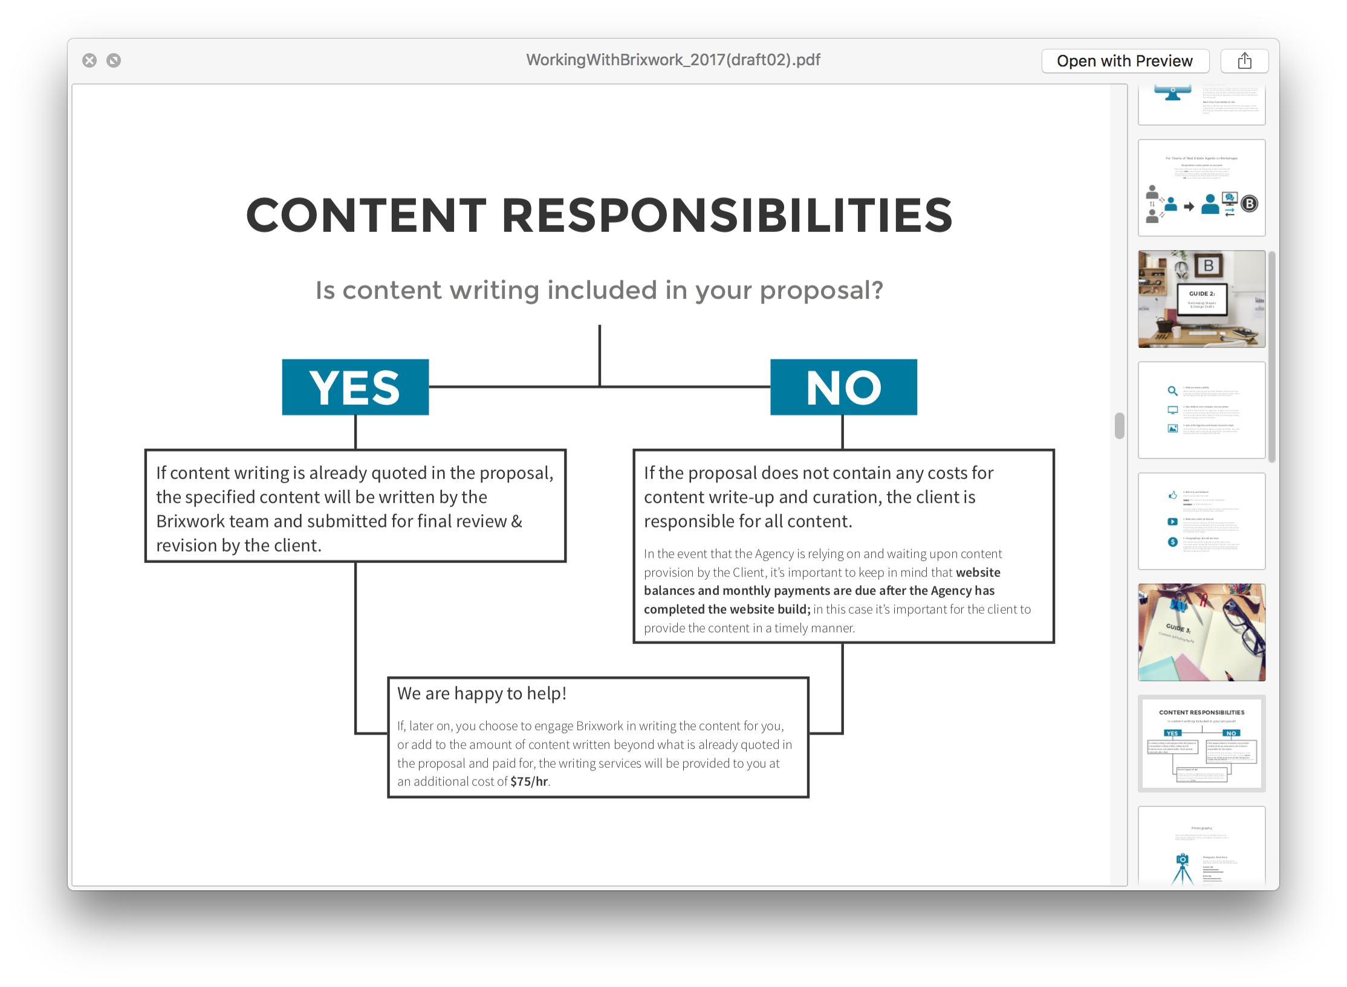Click the "If content writing is already quoted" paragraph

355,509
